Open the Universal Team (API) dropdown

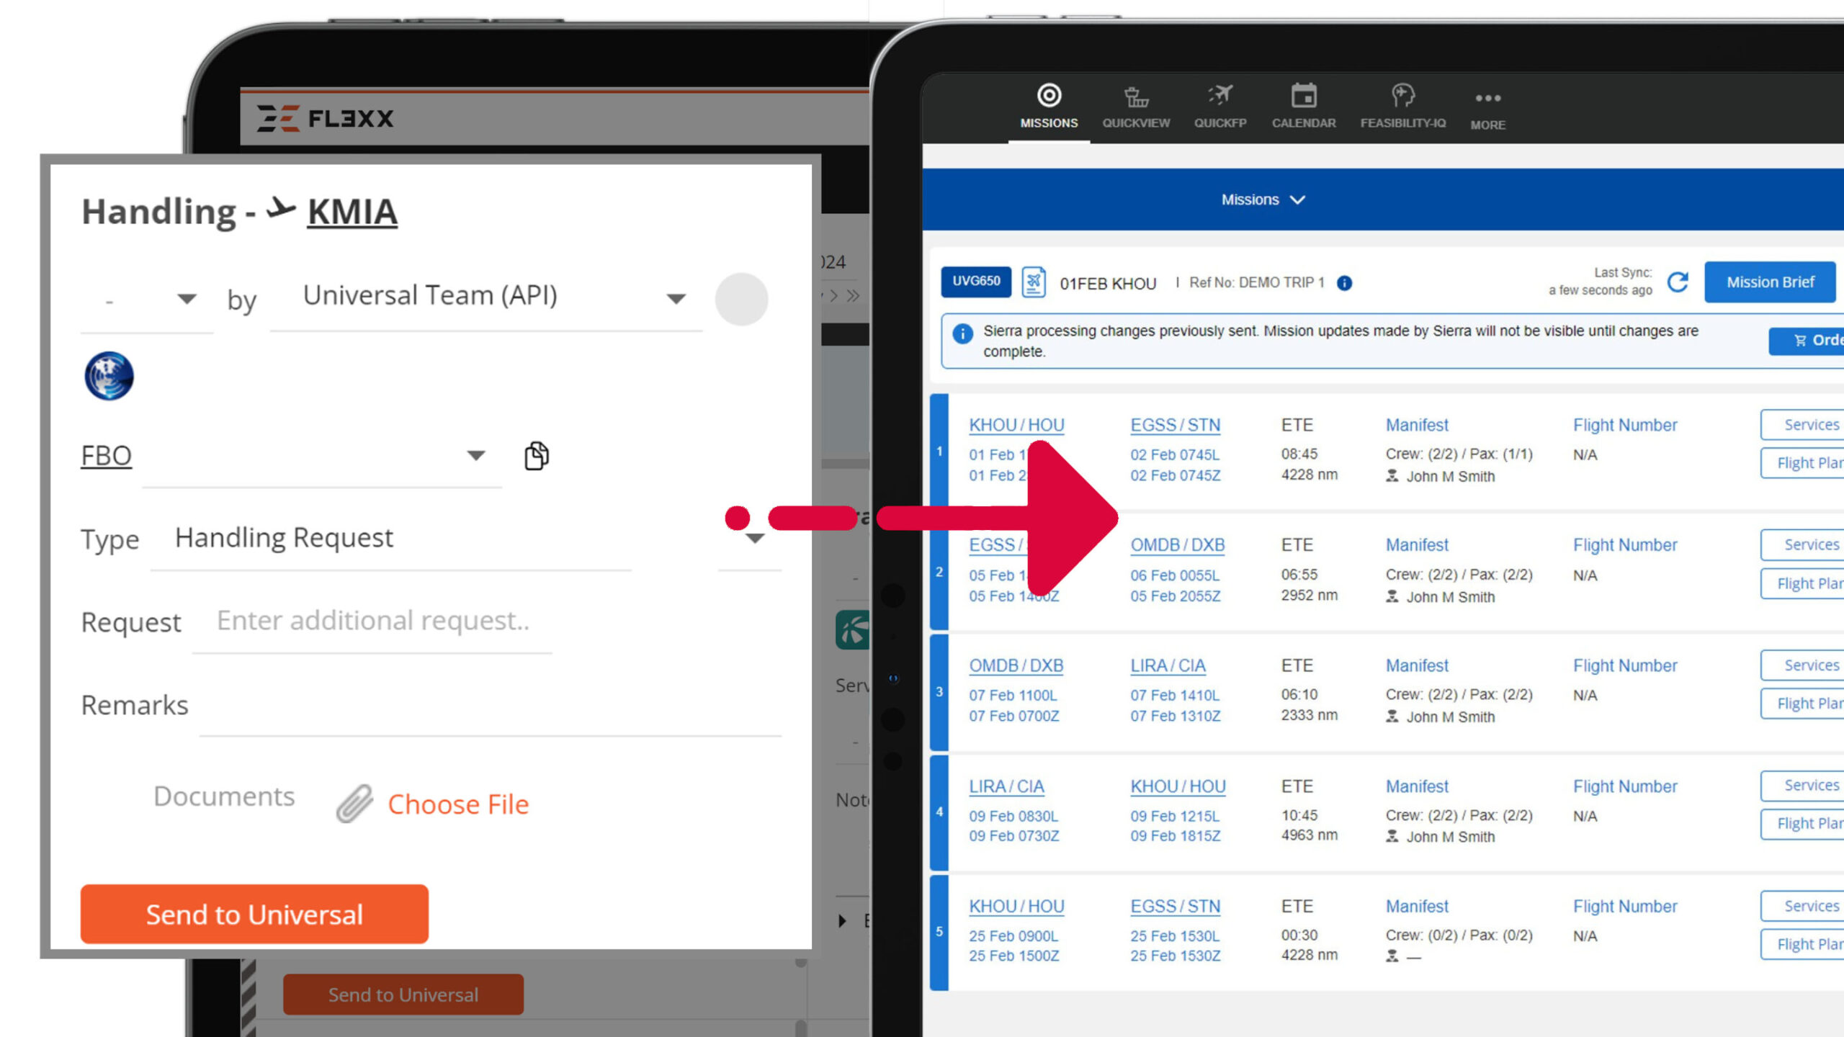675,298
